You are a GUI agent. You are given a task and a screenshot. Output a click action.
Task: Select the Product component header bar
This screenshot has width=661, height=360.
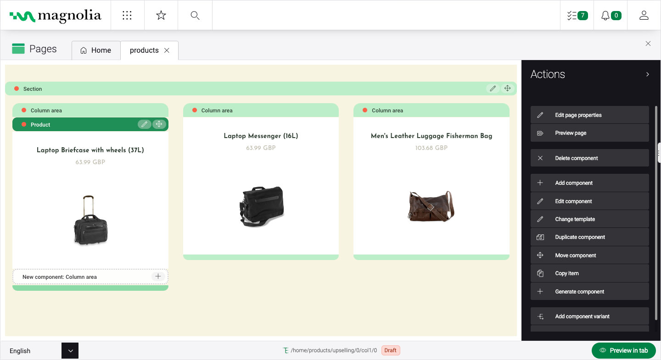[83, 125]
